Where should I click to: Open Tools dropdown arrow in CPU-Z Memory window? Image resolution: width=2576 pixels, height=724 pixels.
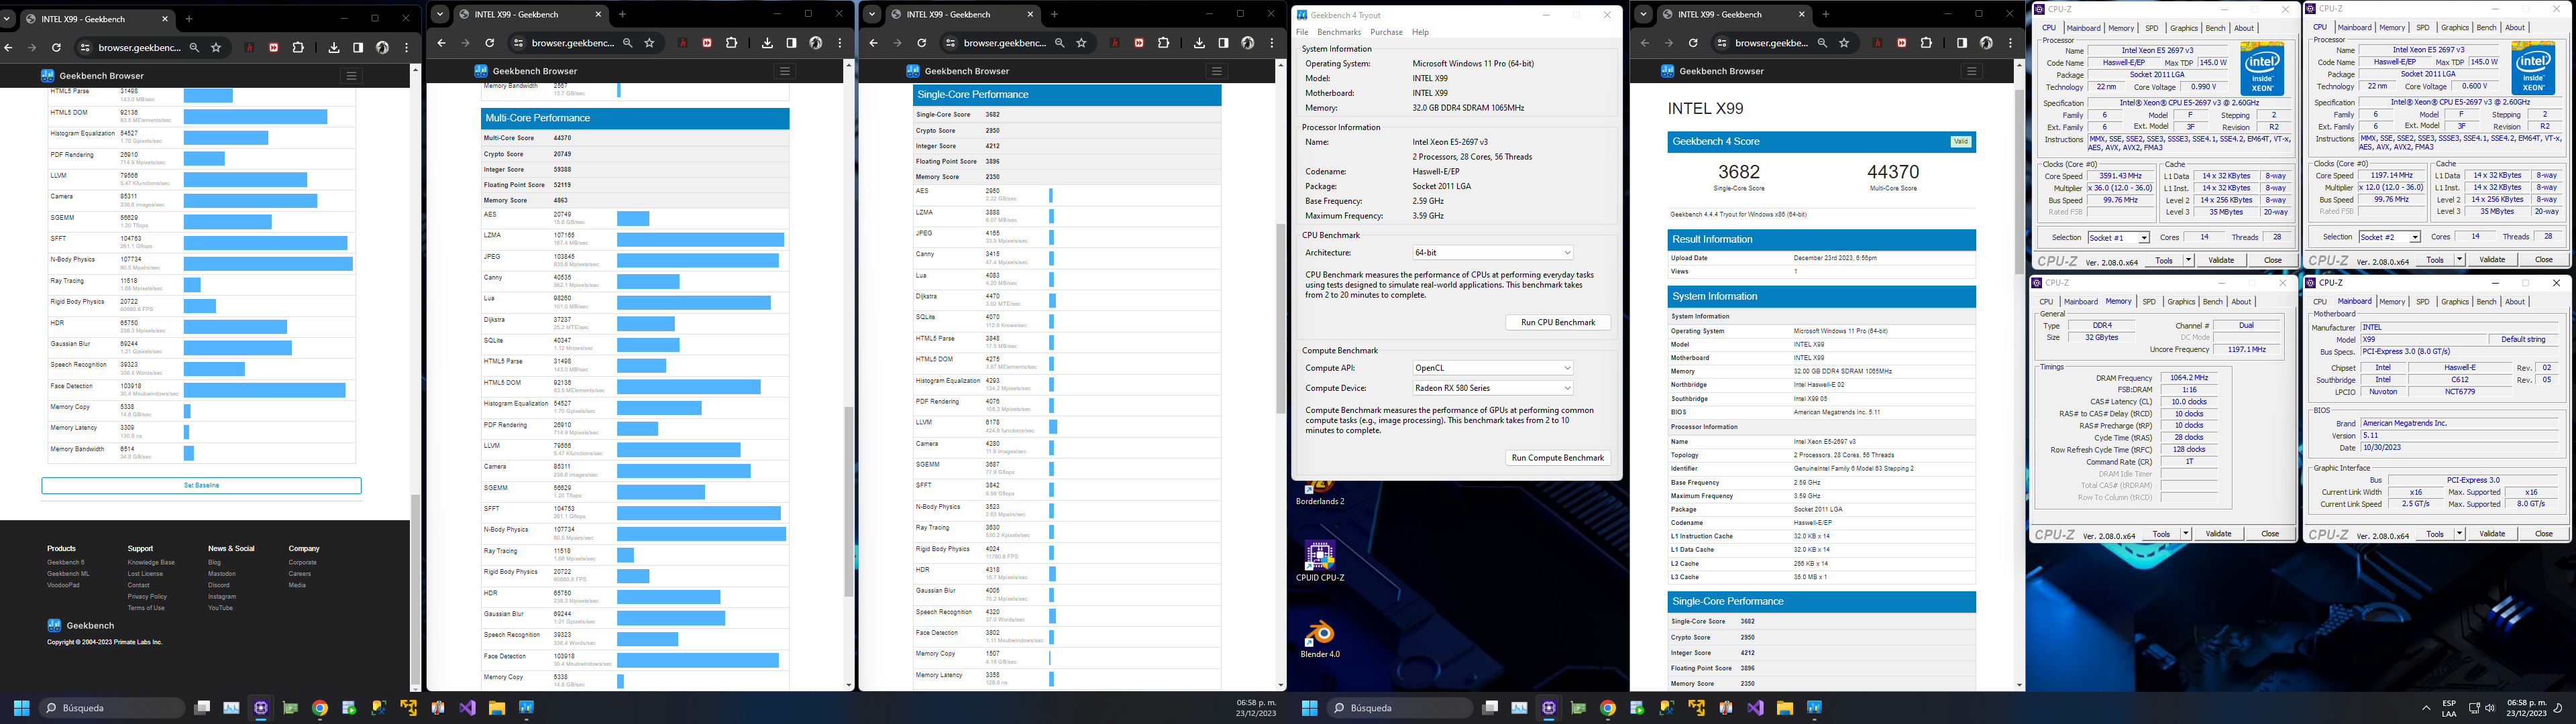coord(2186,534)
